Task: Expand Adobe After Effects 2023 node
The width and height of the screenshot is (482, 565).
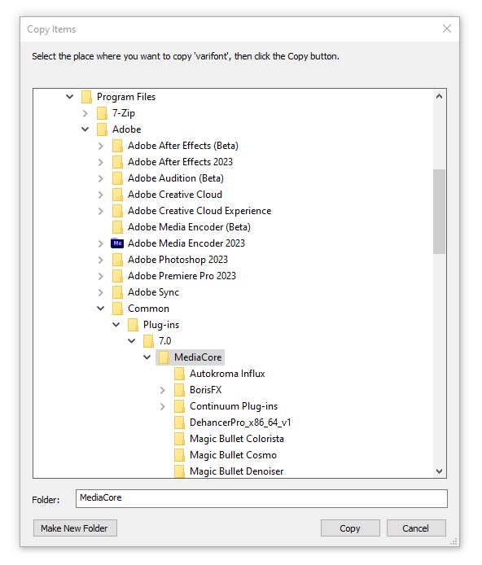Action: click(100, 162)
